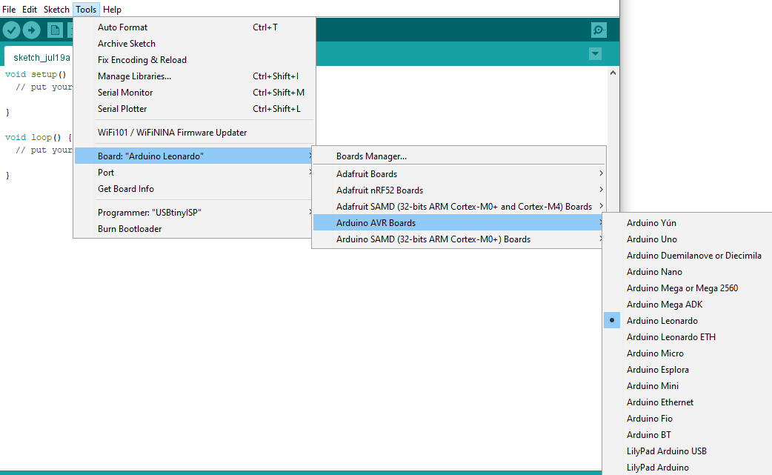This screenshot has width=772, height=475.
Task: Select Arduino Mega or Mega 2560
Action: tap(682, 288)
